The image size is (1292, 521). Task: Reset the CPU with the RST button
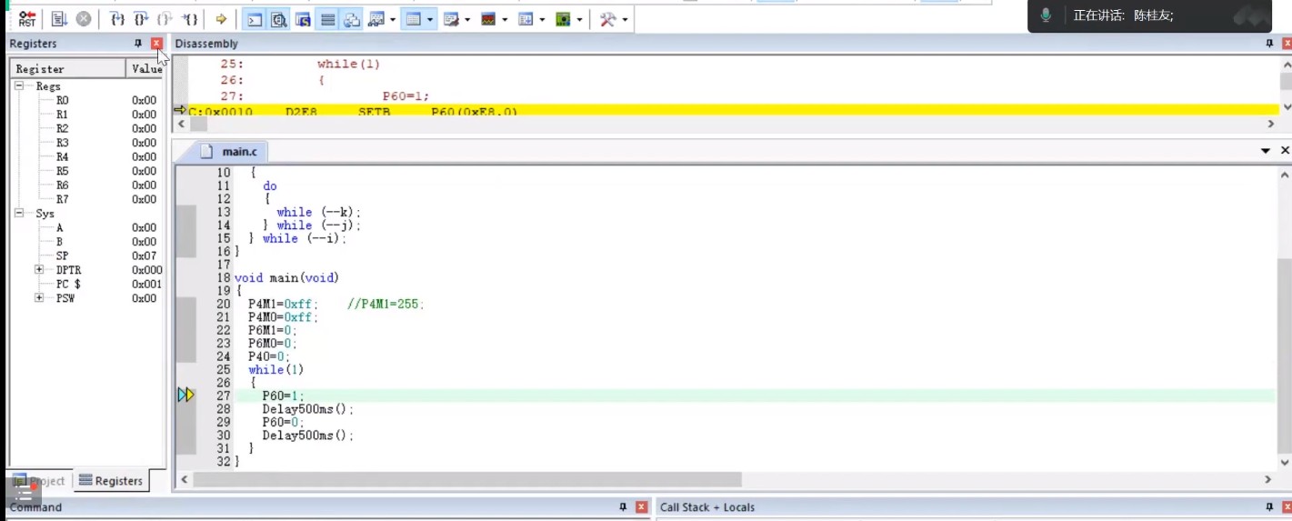27,18
